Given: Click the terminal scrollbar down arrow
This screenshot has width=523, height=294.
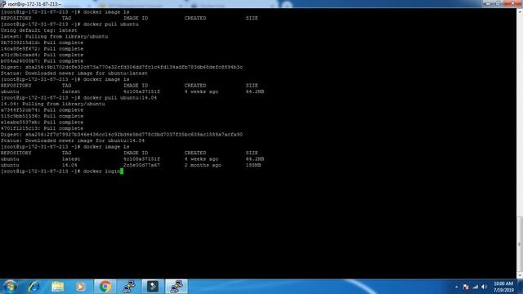Looking at the screenshot, I should (x=520, y=275).
